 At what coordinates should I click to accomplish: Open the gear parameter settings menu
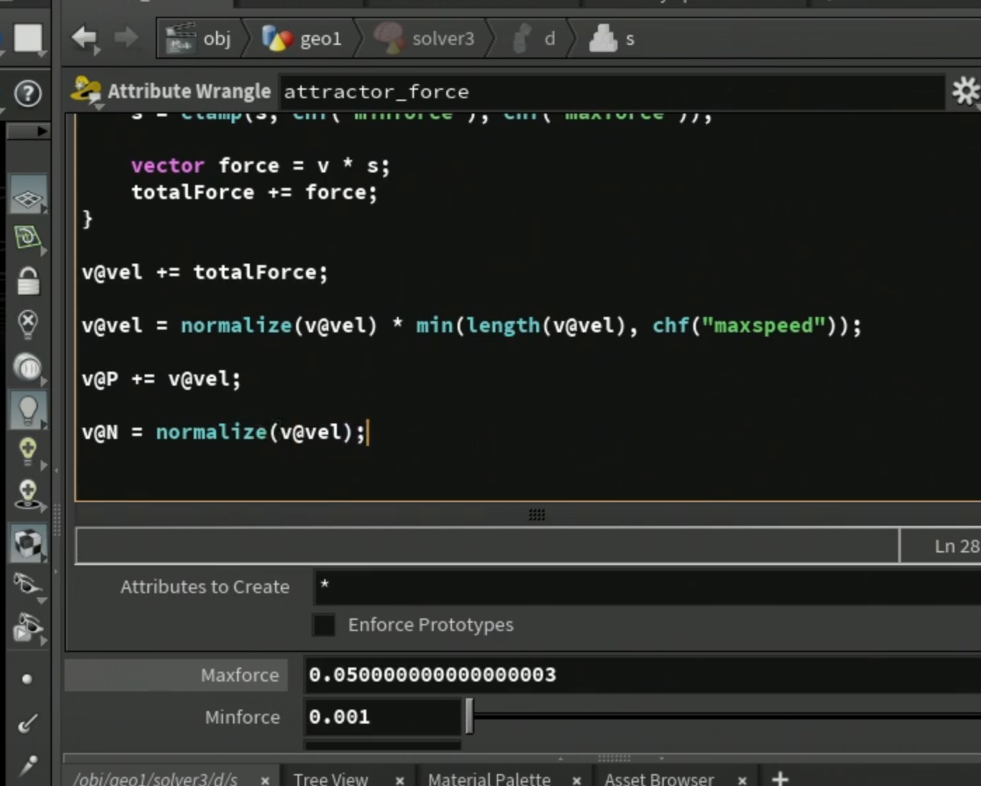965,91
